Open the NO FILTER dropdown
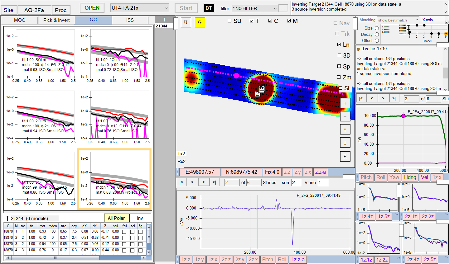This screenshot has height=264, width=449. click(255, 8)
